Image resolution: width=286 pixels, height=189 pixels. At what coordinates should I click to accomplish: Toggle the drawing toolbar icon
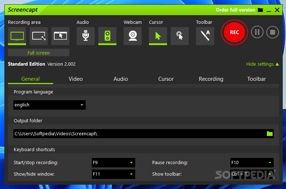(205, 36)
